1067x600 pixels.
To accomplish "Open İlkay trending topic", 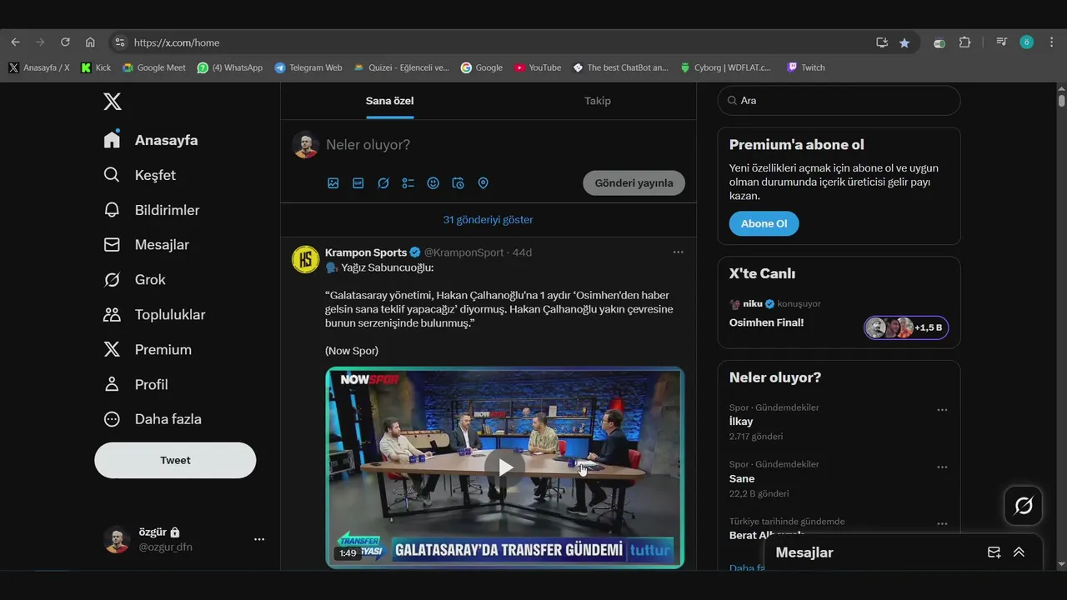I will pyautogui.click(x=741, y=422).
